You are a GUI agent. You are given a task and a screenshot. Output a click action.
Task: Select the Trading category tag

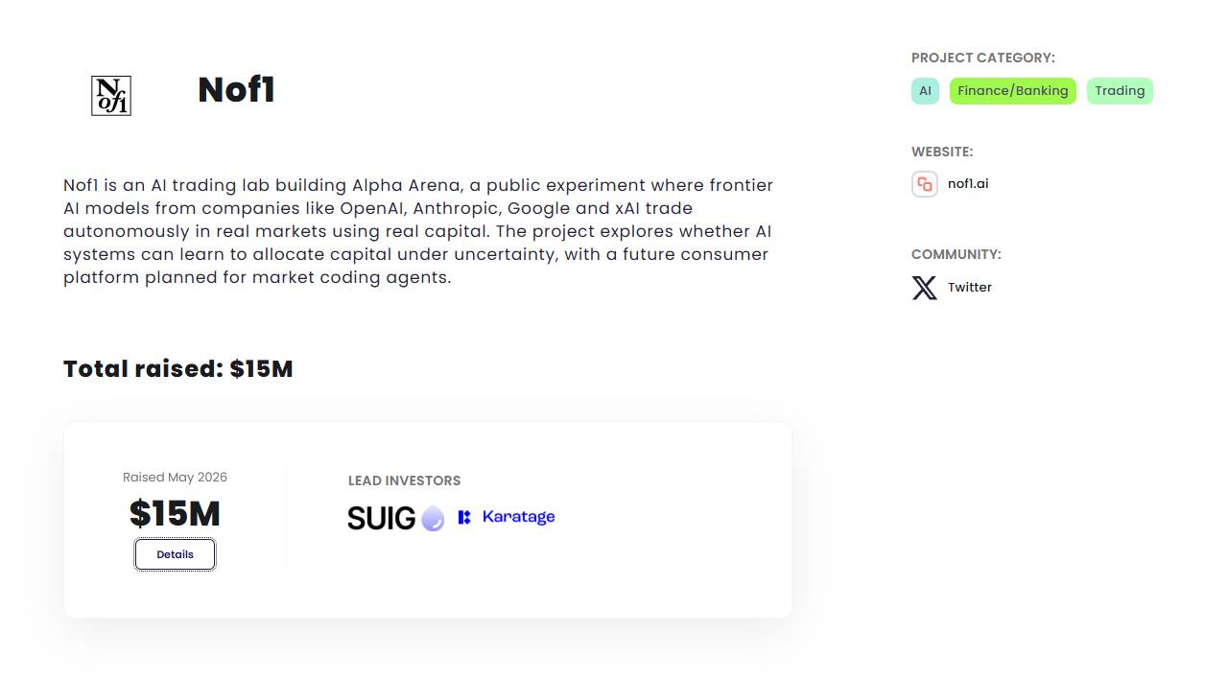(1120, 91)
